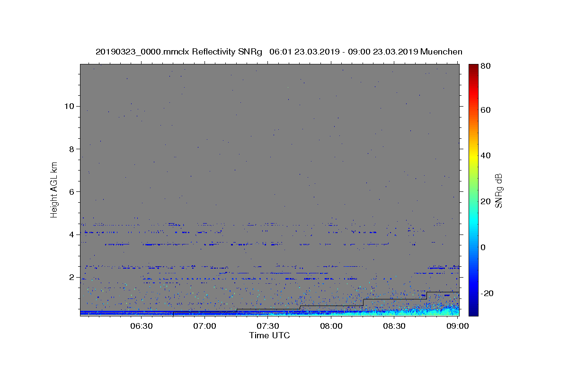Click the height tick label 10

(x=70, y=106)
